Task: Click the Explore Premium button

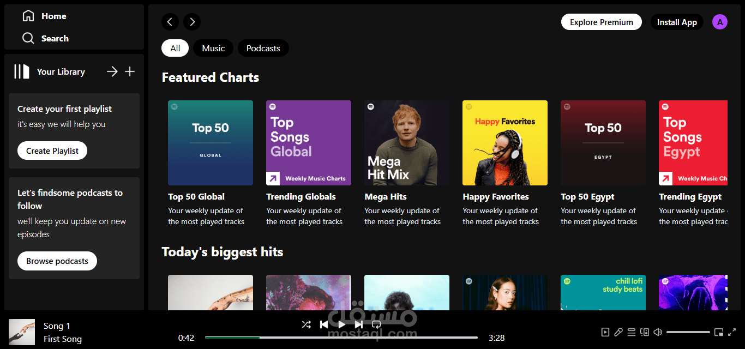Action: pos(601,22)
